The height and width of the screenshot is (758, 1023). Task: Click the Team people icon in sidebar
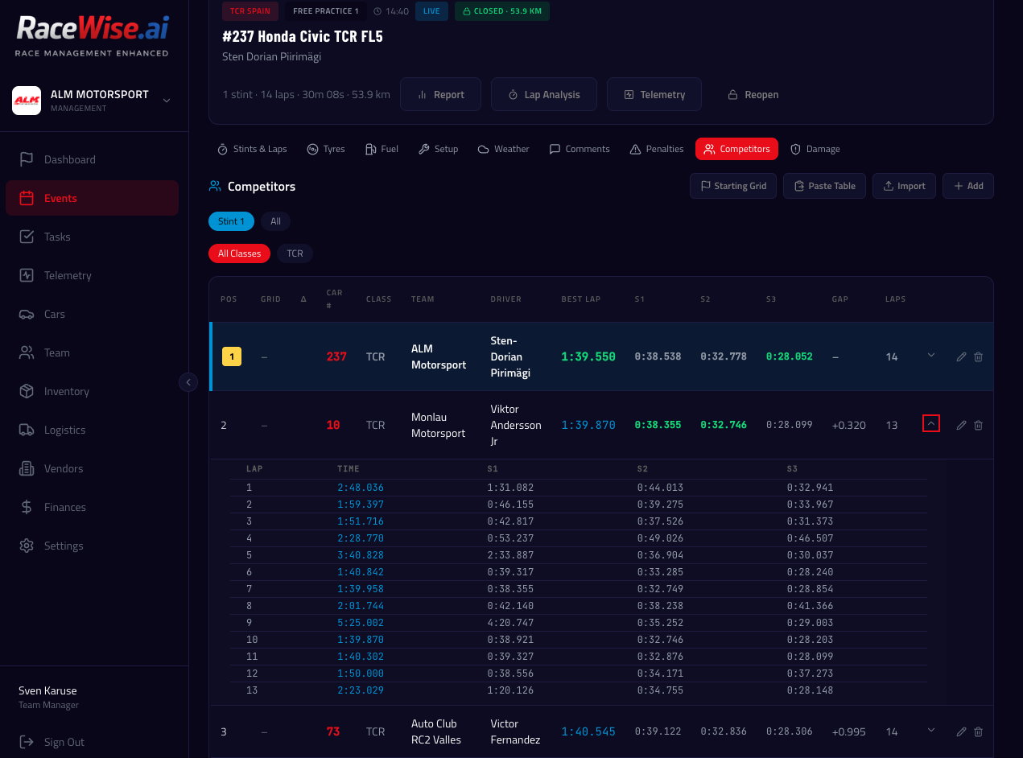pyautogui.click(x=27, y=352)
